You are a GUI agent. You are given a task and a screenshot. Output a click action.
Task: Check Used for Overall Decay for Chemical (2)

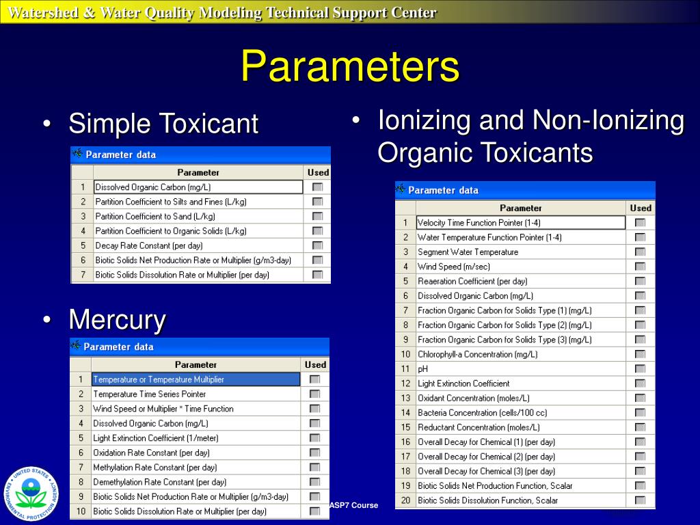pyautogui.click(x=640, y=456)
